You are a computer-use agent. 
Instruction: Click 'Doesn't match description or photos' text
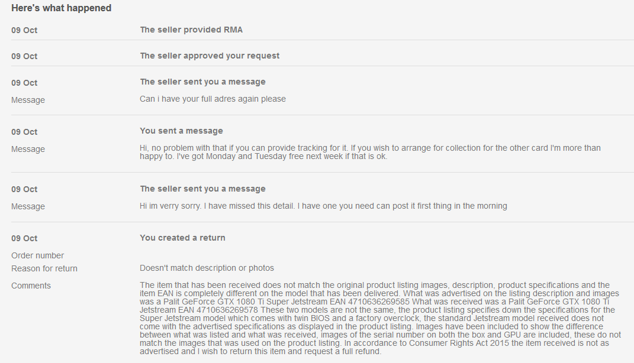pyautogui.click(x=207, y=268)
